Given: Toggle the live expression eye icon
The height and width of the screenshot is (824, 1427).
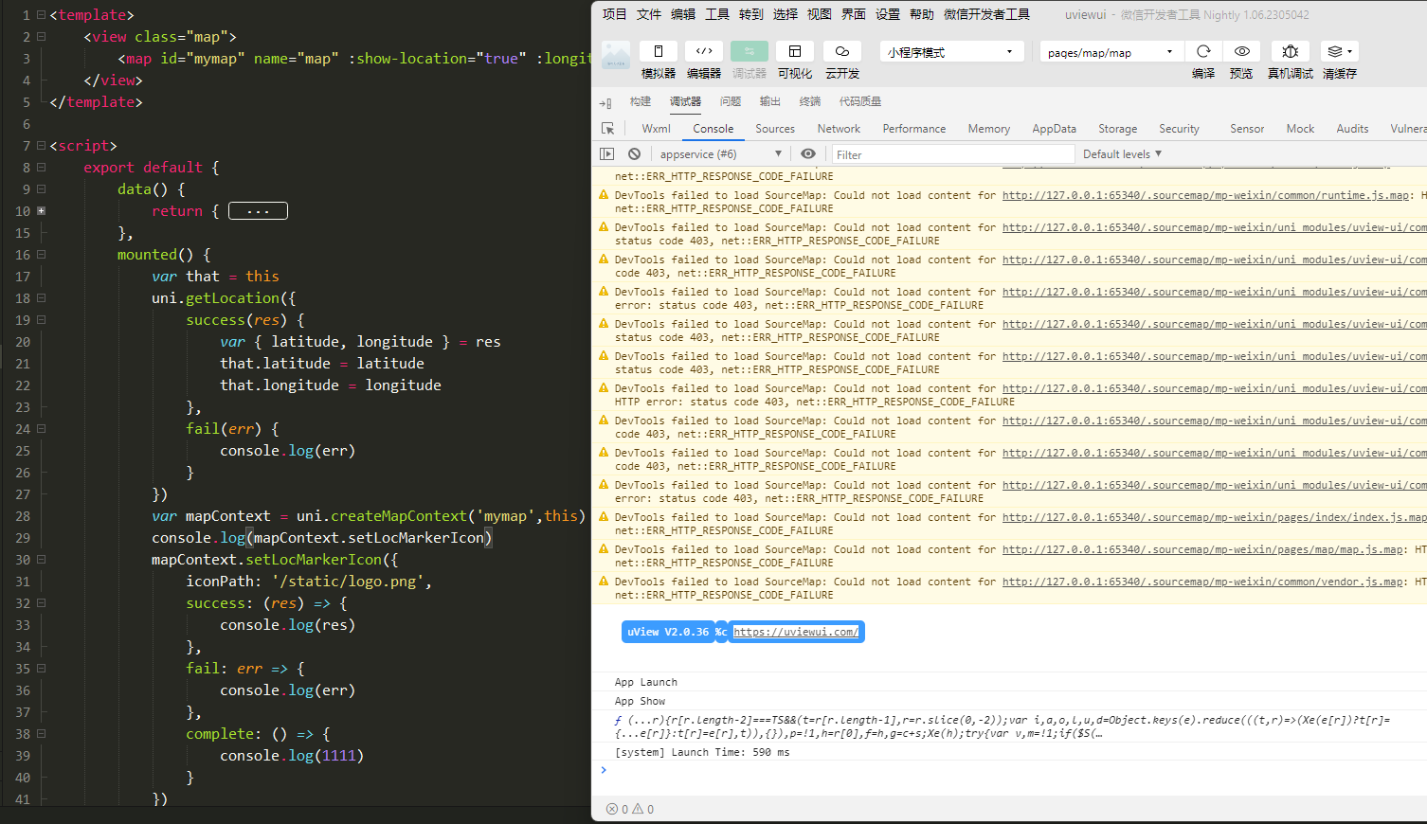Looking at the screenshot, I should pyautogui.click(x=808, y=153).
